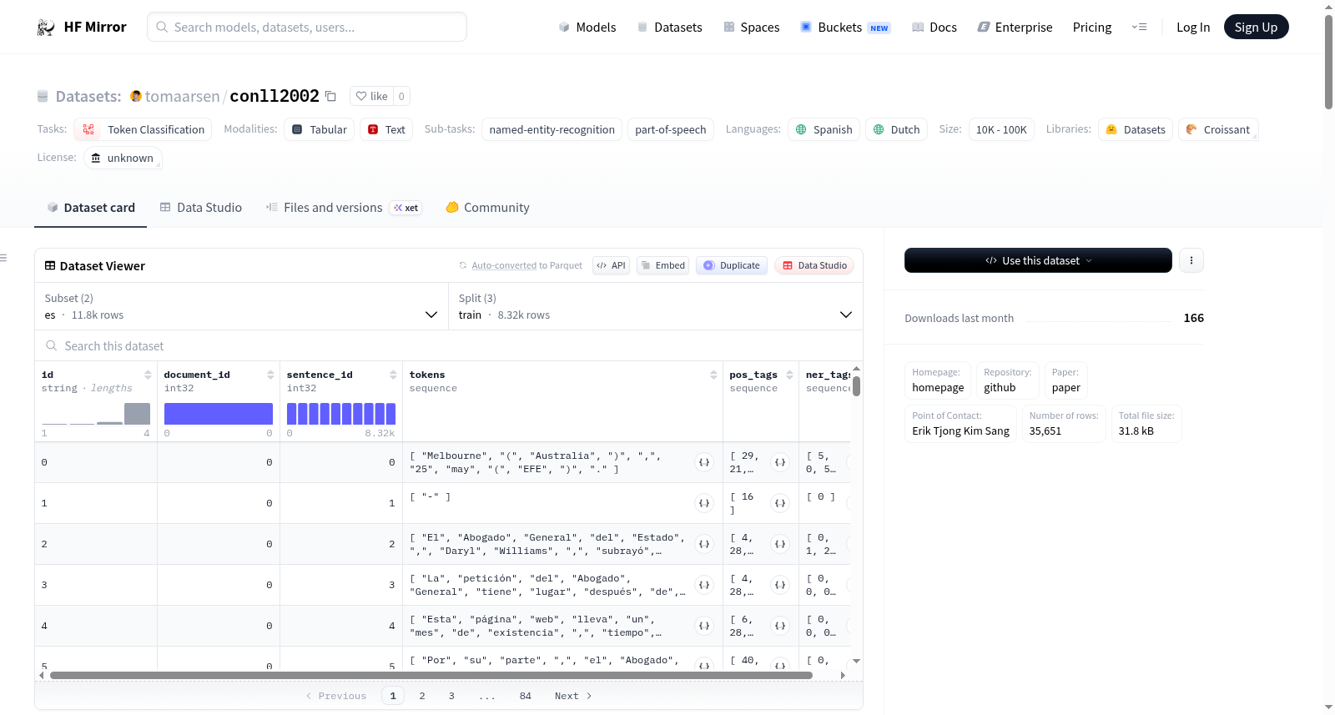Viewport: 1335px width, 715px height.
Task: Expand tokens cell in row 2
Action: 704,544
